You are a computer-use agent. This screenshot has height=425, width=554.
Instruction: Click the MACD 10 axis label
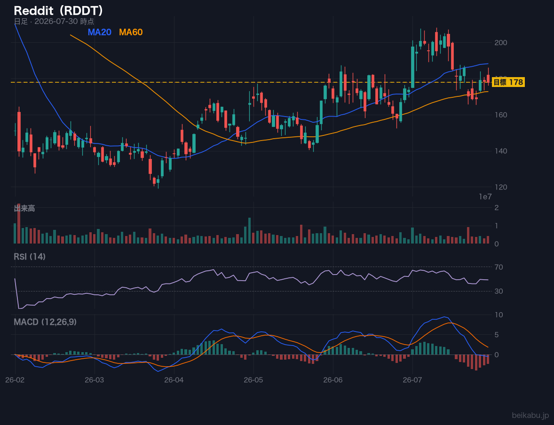499,315
